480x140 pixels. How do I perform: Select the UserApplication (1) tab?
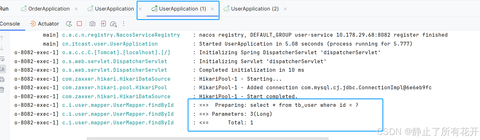point(183,9)
